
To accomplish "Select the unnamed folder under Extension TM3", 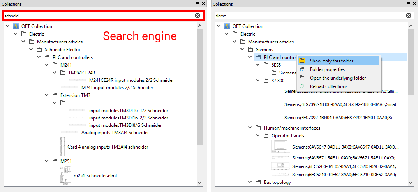I will coord(63,103).
